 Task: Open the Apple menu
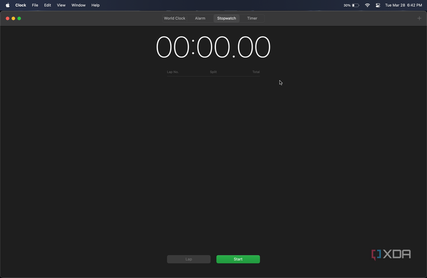[x=8, y=5]
